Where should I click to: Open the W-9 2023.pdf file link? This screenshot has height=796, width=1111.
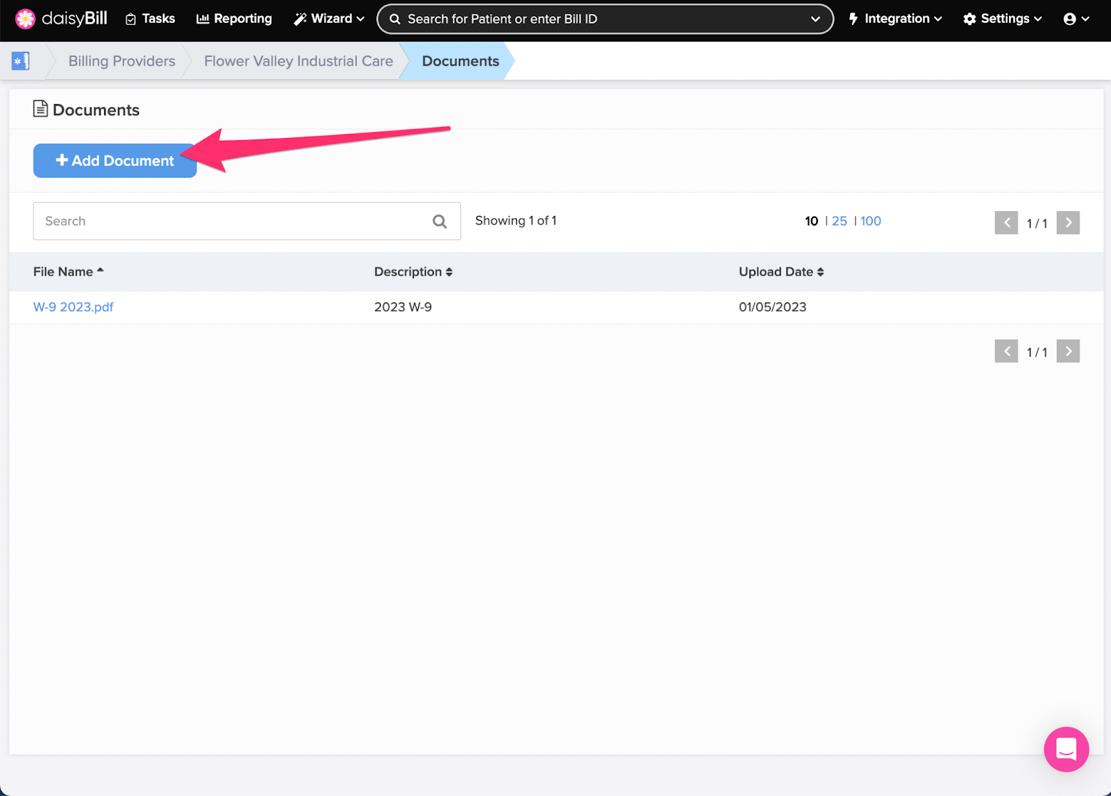pos(74,307)
